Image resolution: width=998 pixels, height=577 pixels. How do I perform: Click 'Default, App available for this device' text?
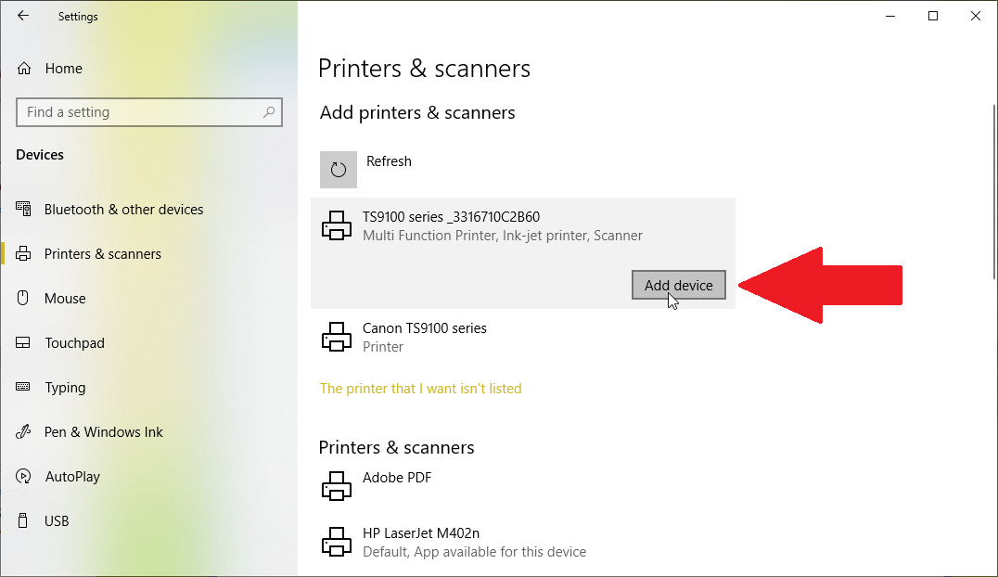[474, 552]
